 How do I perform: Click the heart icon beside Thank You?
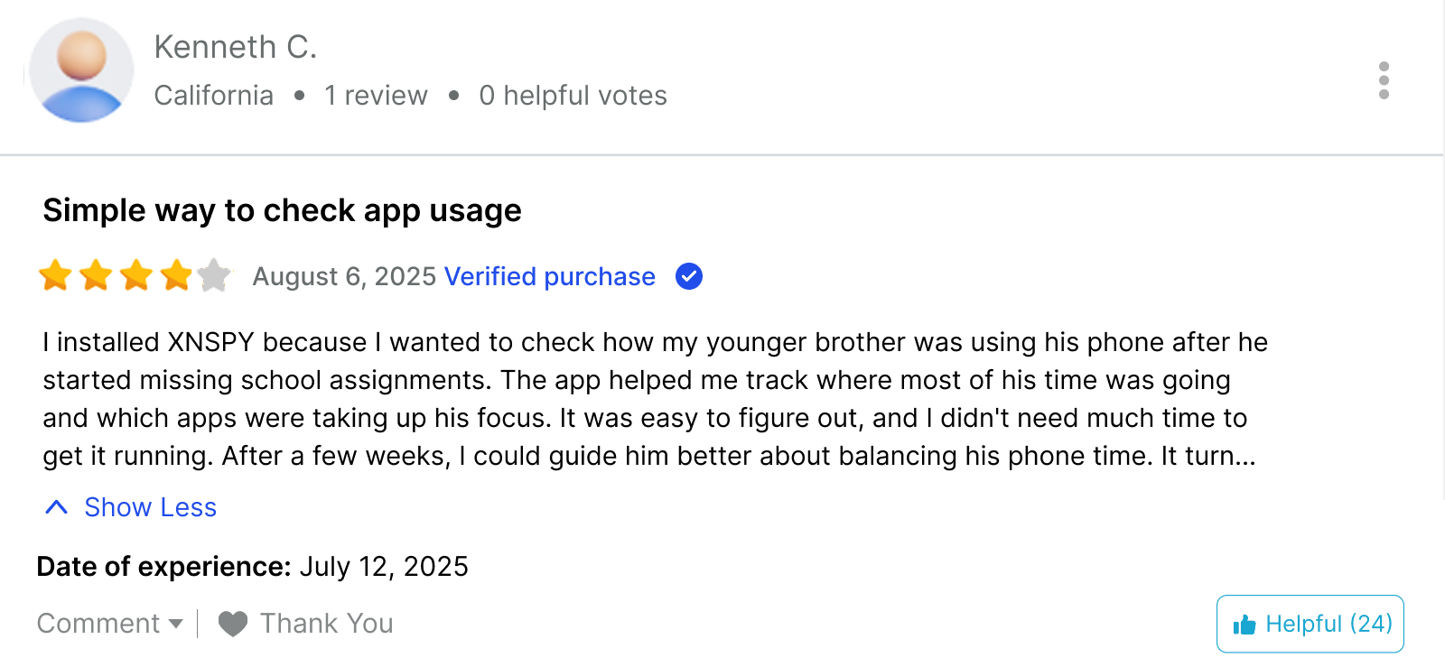233,624
